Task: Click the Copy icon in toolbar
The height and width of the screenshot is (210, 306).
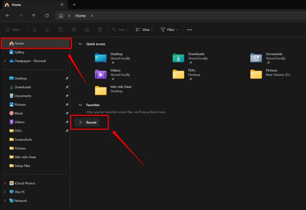Action: pos(47,29)
